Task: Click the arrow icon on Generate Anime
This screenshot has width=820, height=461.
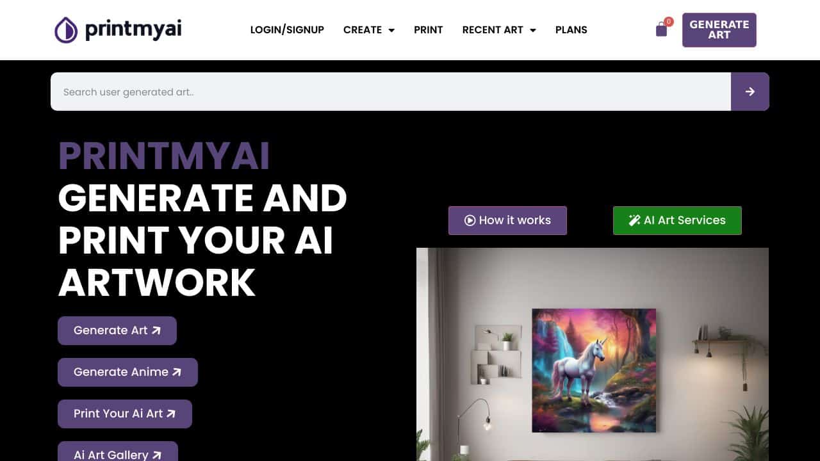Action: 177,372
